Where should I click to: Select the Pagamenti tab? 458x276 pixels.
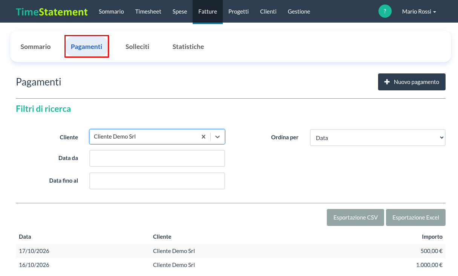(x=86, y=47)
